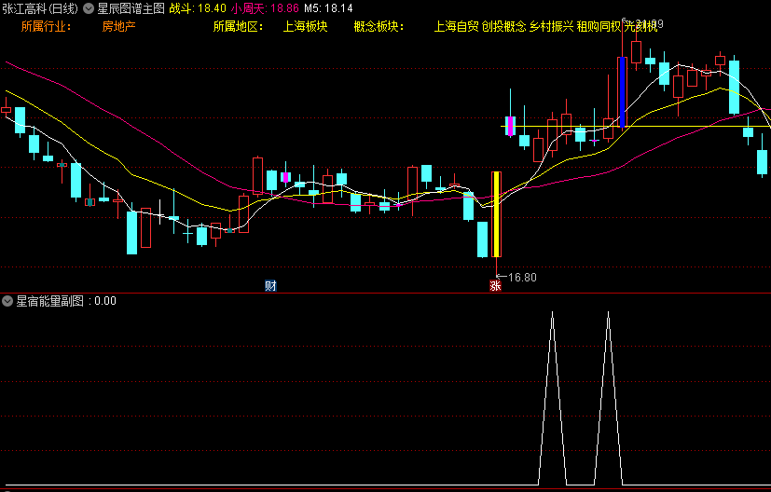Screen dimensions: 771x492
Task: Click the 16.80 low price label
Action: 522,278
